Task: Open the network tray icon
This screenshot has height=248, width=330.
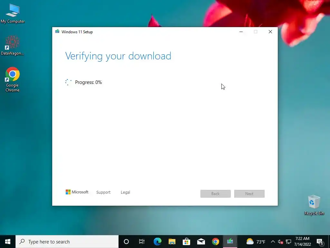Action: tap(288, 242)
